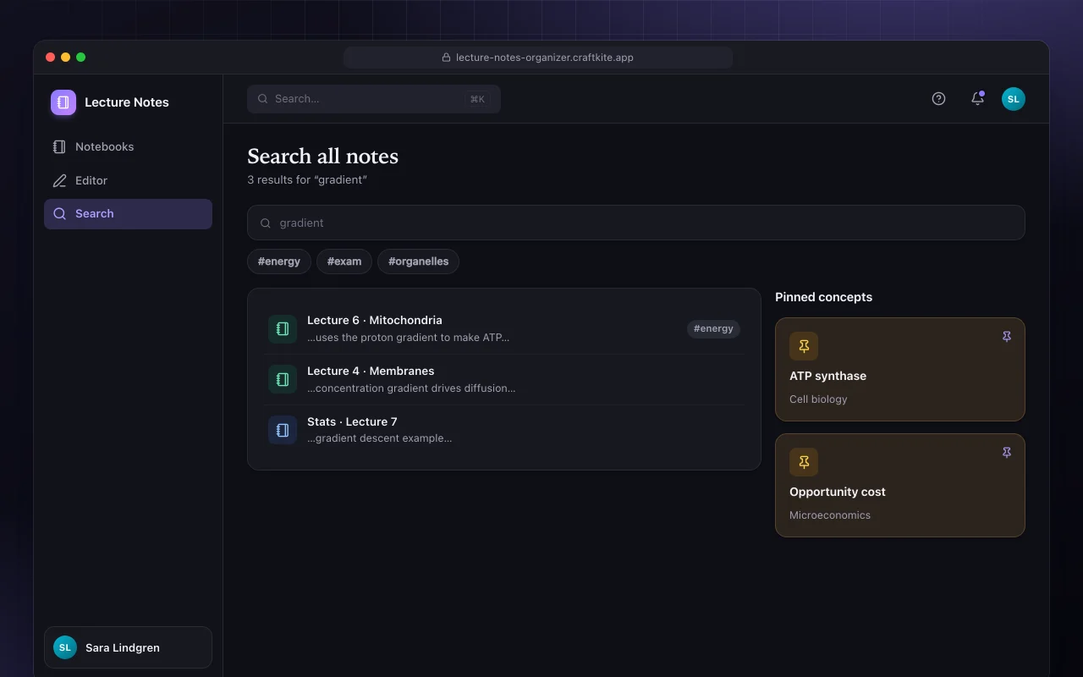Select the Search item in sidebar
Screen dimensions: 1083x677
pos(128,214)
